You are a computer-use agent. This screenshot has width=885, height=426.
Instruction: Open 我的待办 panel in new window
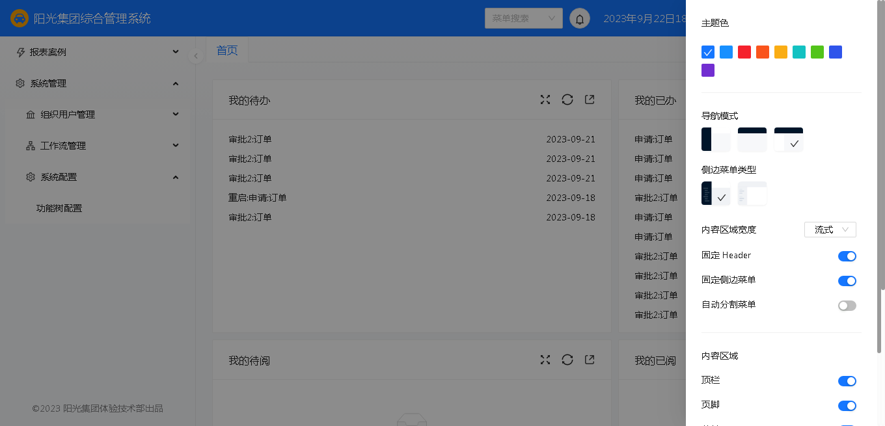pos(590,100)
